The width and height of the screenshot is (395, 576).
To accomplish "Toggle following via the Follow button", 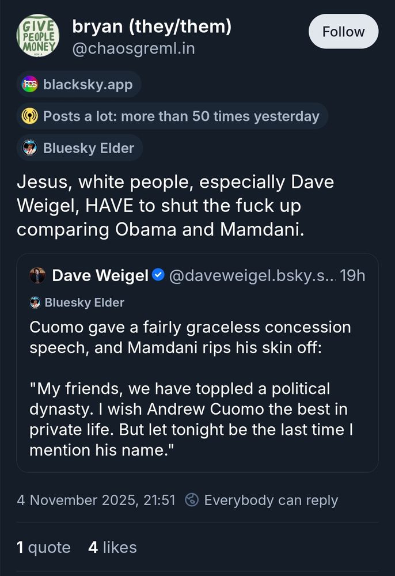I will point(343,32).
